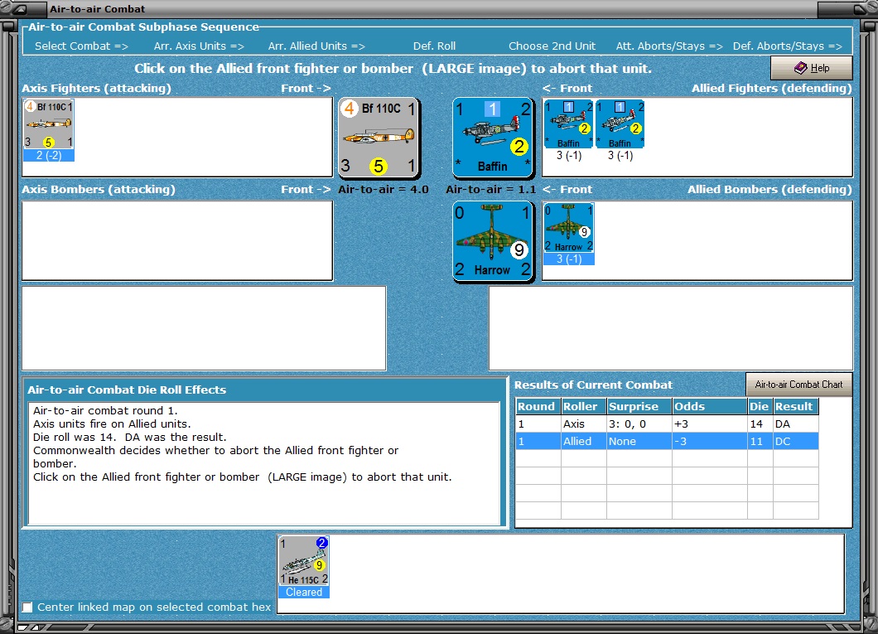Click the Def. Roll subphase step

(435, 46)
